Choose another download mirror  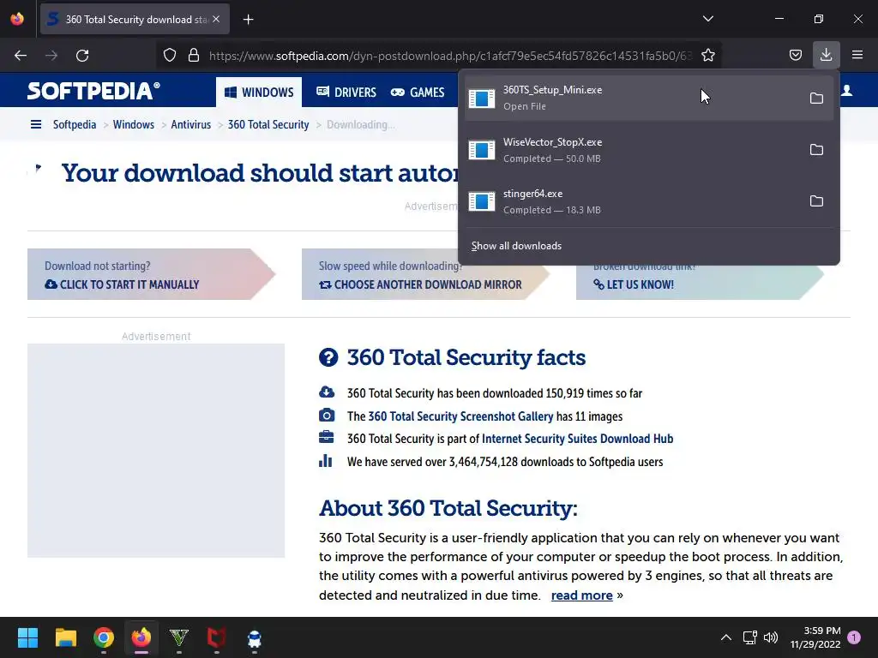[x=425, y=274]
